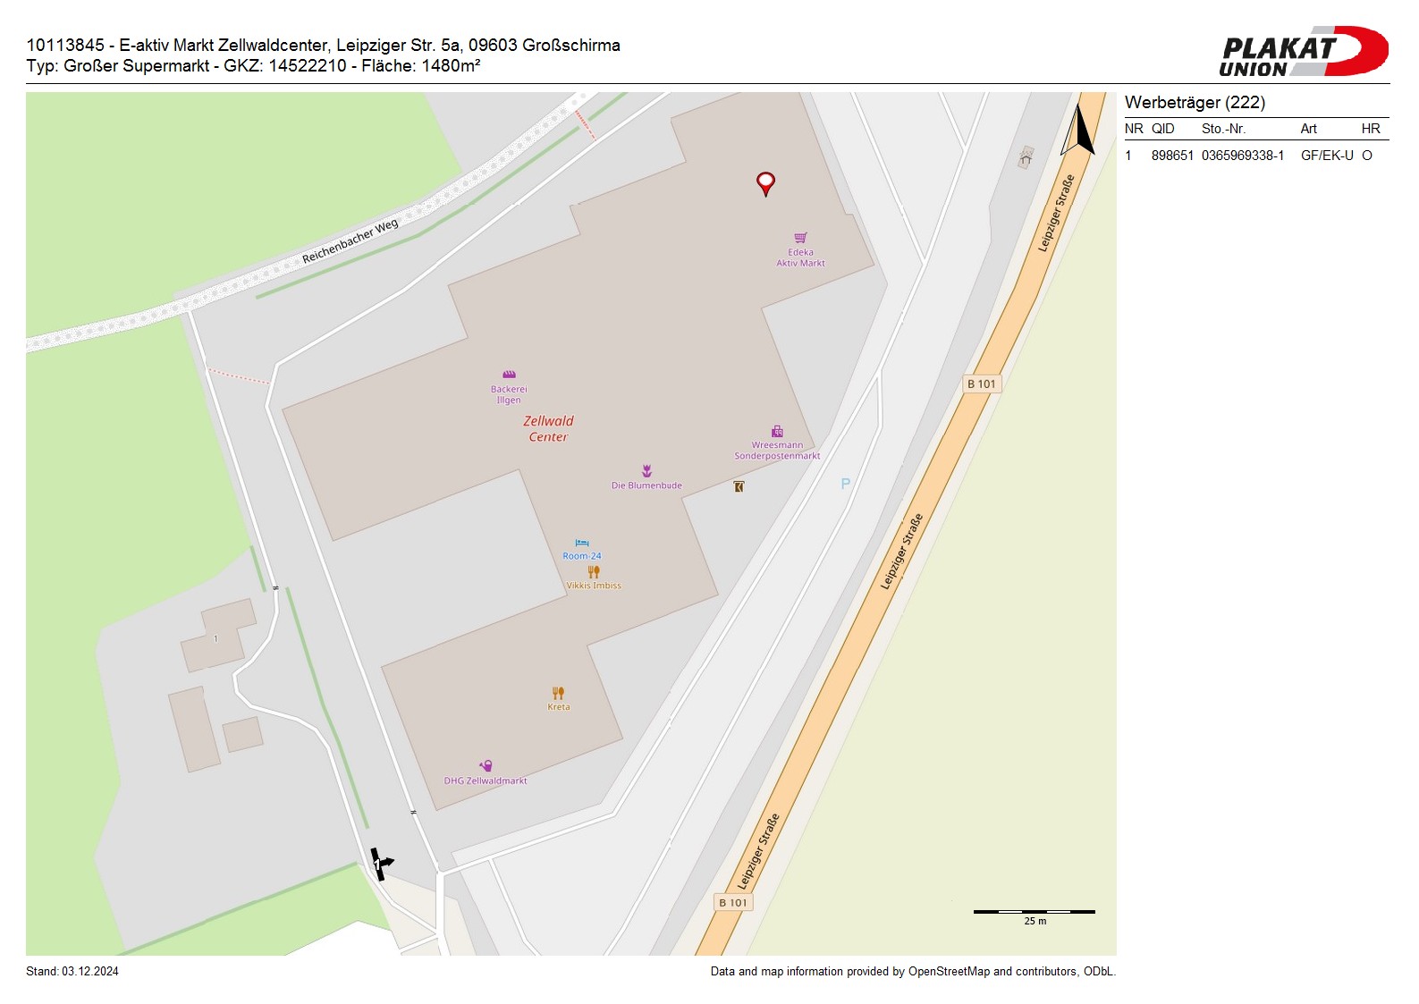Select the Room-24 bed icon

[582, 543]
